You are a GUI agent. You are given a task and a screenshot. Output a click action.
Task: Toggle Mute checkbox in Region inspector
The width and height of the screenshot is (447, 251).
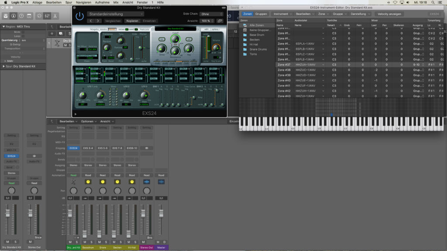tap(23, 32)
